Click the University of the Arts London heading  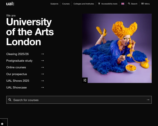pyautogui.click(x=30, y=32)
